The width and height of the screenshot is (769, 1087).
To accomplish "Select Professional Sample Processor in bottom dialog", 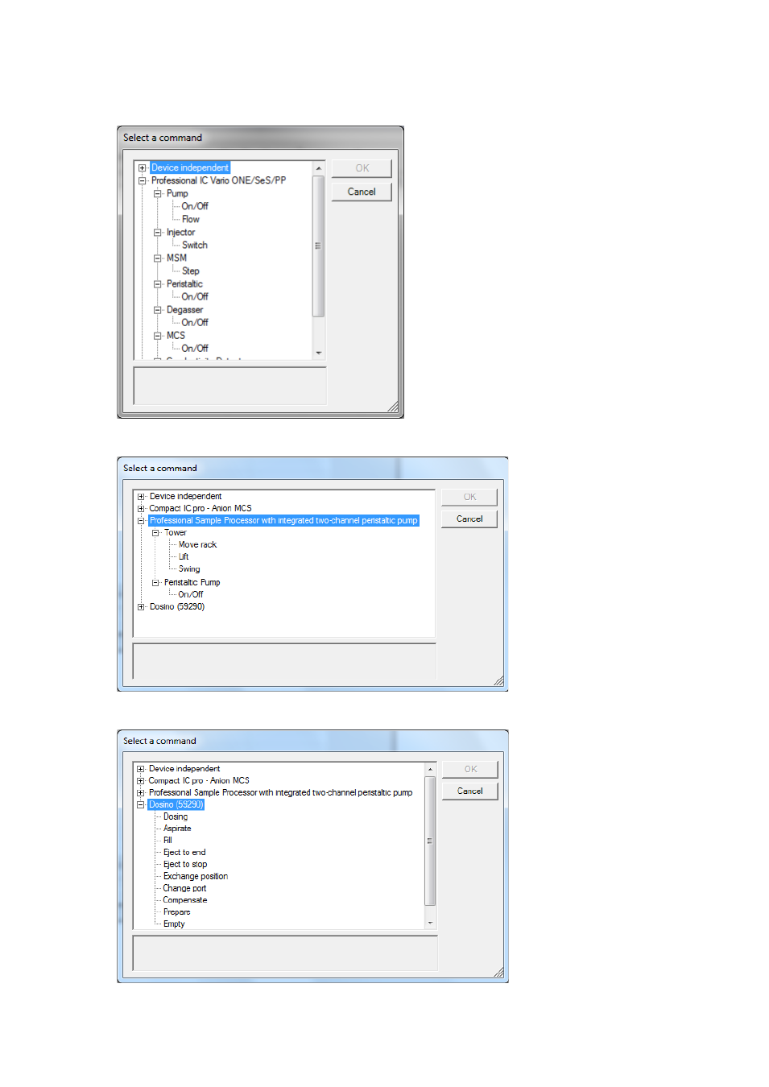I will (x=280, y=793).
